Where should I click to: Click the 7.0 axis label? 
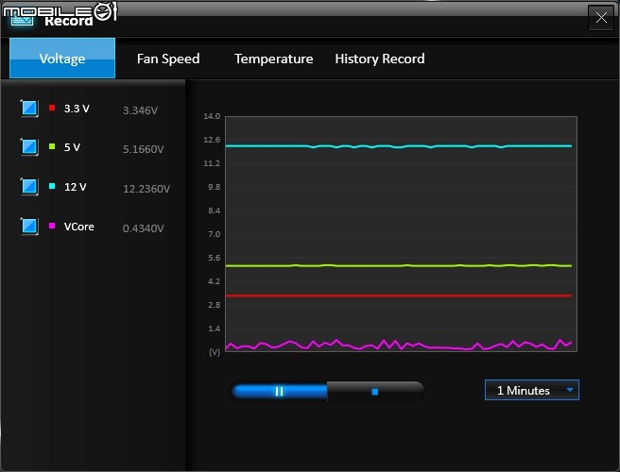(214, 234)
